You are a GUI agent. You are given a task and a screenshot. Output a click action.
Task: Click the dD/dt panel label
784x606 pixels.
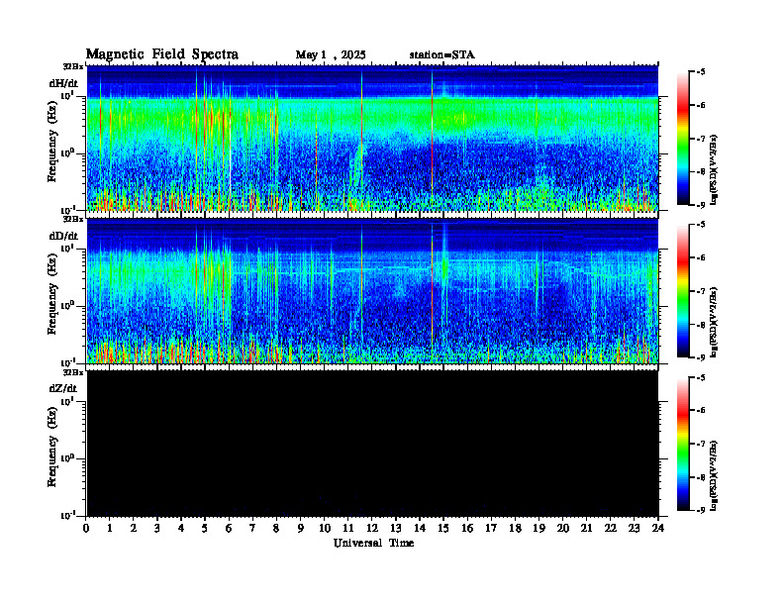point(63,236)
